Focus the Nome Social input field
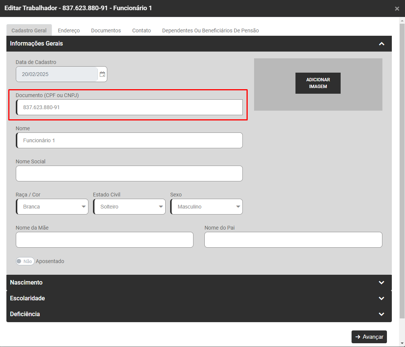This screenshot has height=347, width=405. point(129,173)
